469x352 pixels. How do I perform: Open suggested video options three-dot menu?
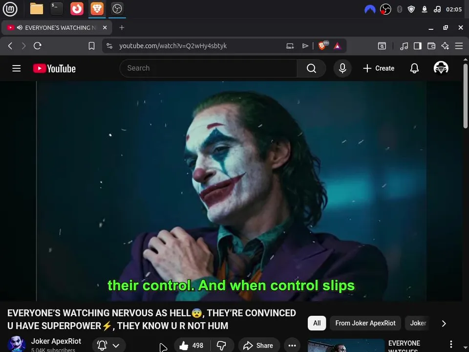coord(451,344)
